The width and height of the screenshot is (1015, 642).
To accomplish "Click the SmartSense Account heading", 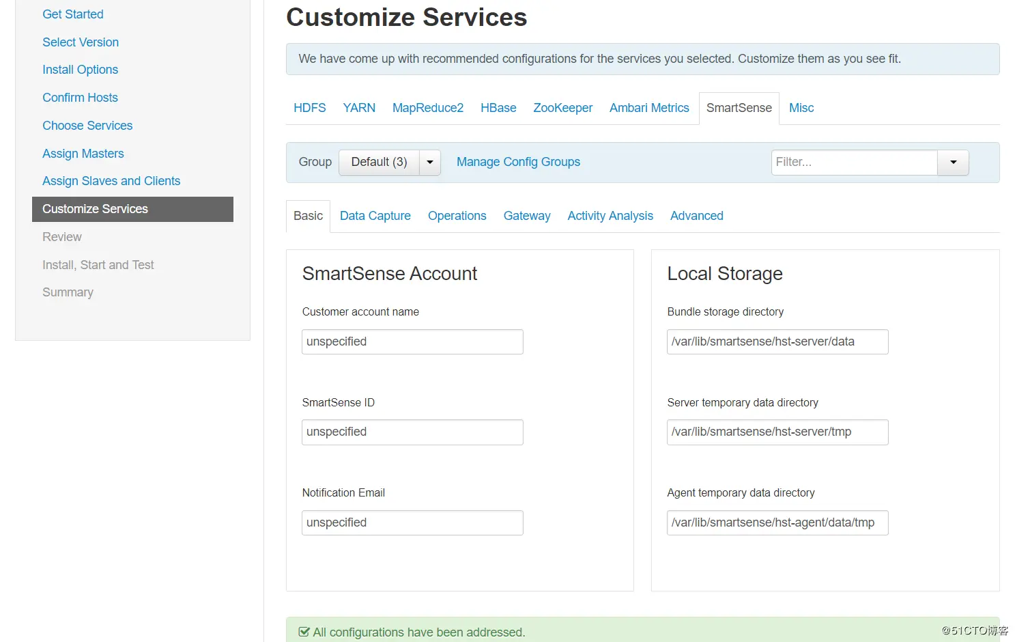I will (389, 274).
